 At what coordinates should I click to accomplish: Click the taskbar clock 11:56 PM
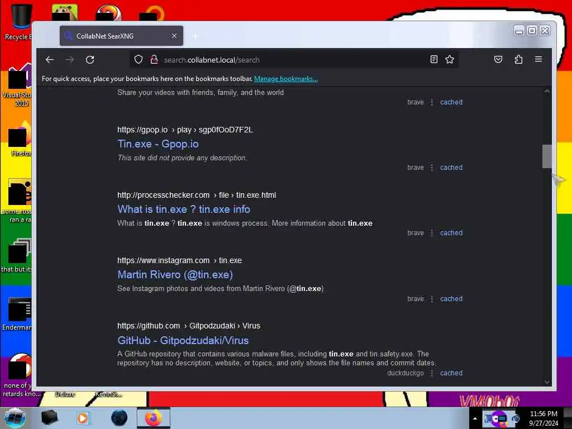click(x=544, y=414)
